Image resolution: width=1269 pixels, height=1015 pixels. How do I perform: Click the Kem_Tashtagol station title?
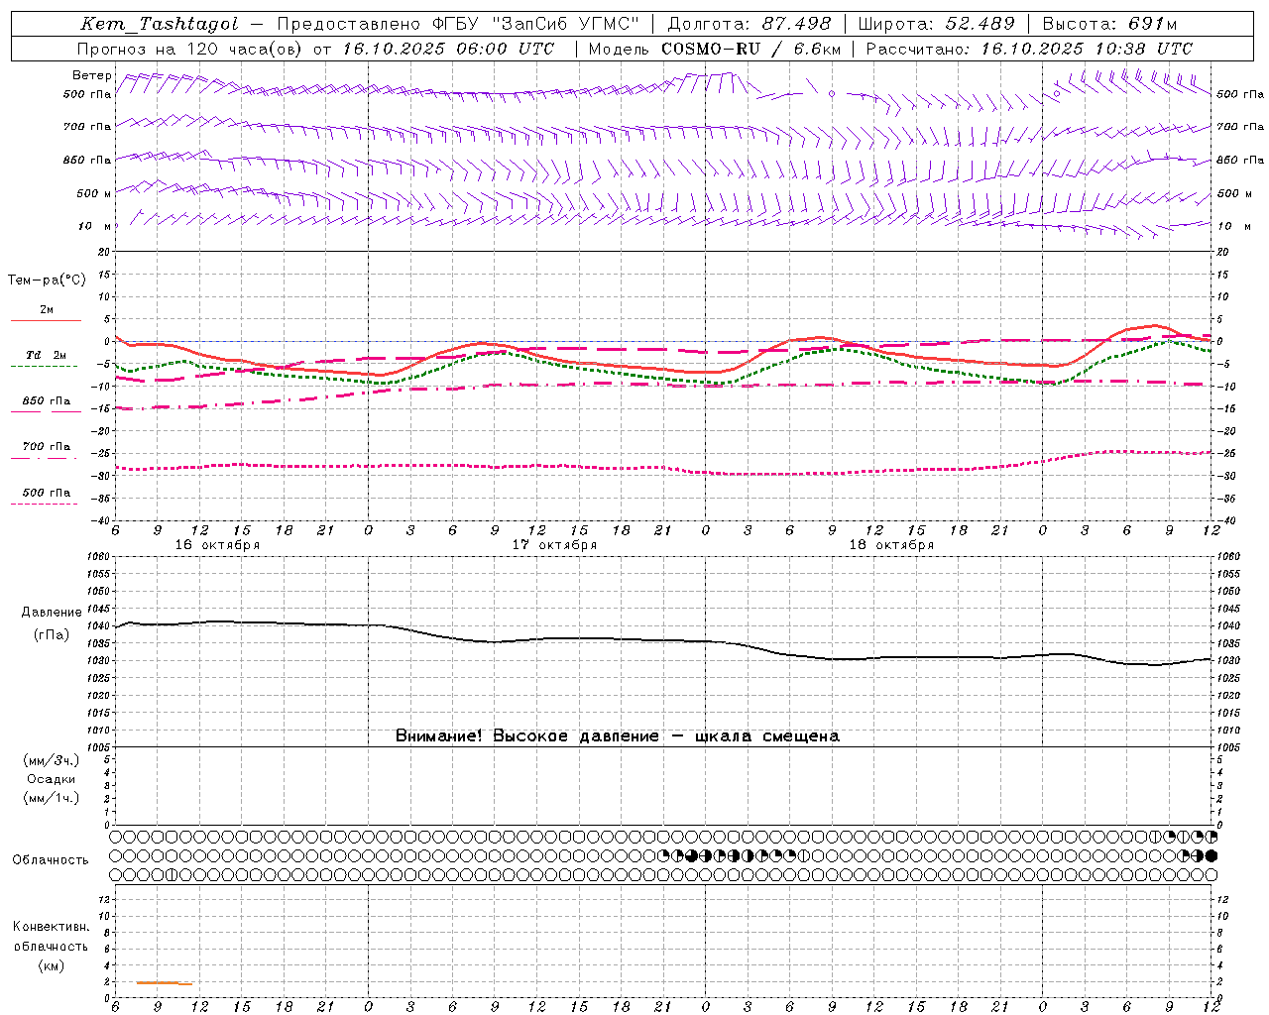point(160,24)
